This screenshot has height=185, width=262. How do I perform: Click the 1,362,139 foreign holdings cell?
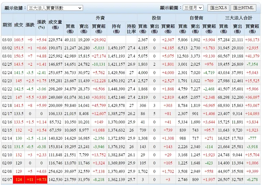116,179
